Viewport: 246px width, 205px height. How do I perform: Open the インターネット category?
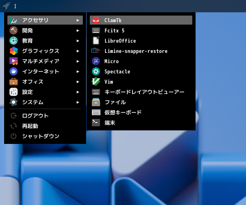point(45,71)
